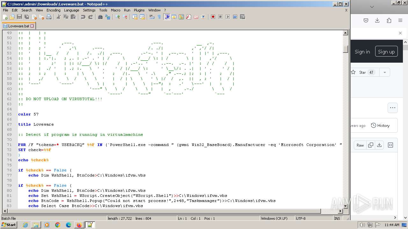Viewport: 408px width, 229px height.
Task: Start macro recording with red dot
Action: (213, 17)
